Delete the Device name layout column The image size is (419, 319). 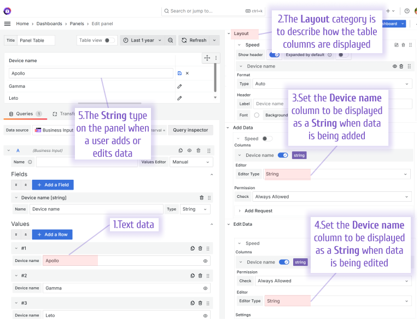[x=401, y=66]
